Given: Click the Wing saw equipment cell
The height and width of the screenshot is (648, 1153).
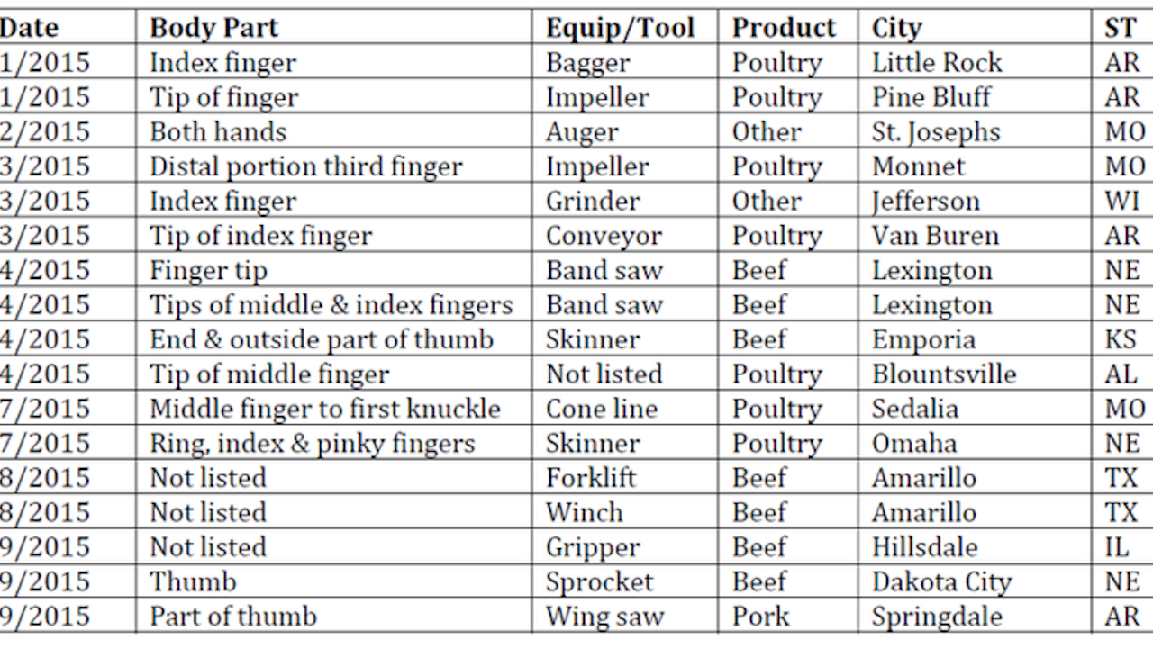Looking at the screenshot, I should coord(604,616).
